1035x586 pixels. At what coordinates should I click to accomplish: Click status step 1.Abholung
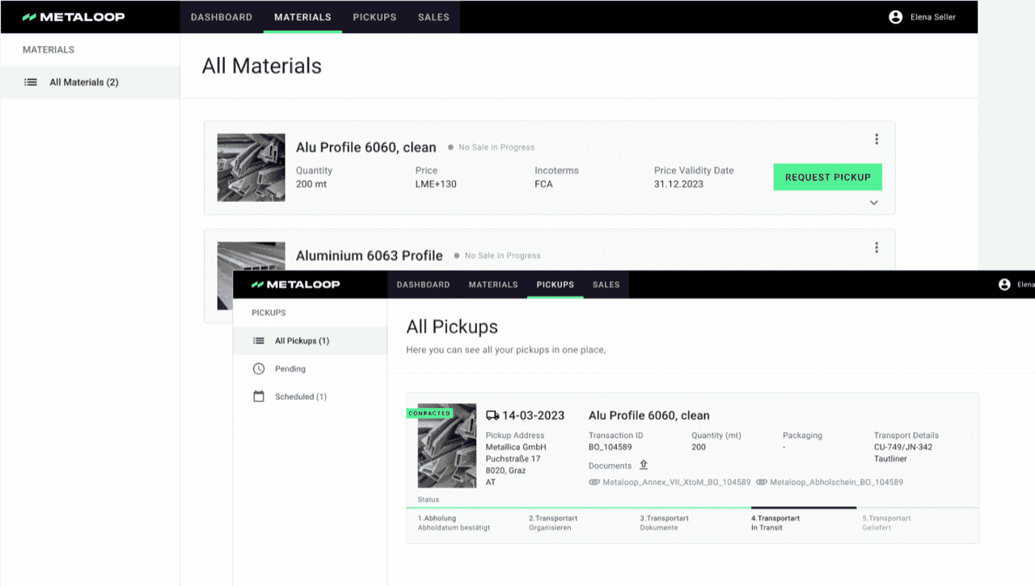pos(454,522)
